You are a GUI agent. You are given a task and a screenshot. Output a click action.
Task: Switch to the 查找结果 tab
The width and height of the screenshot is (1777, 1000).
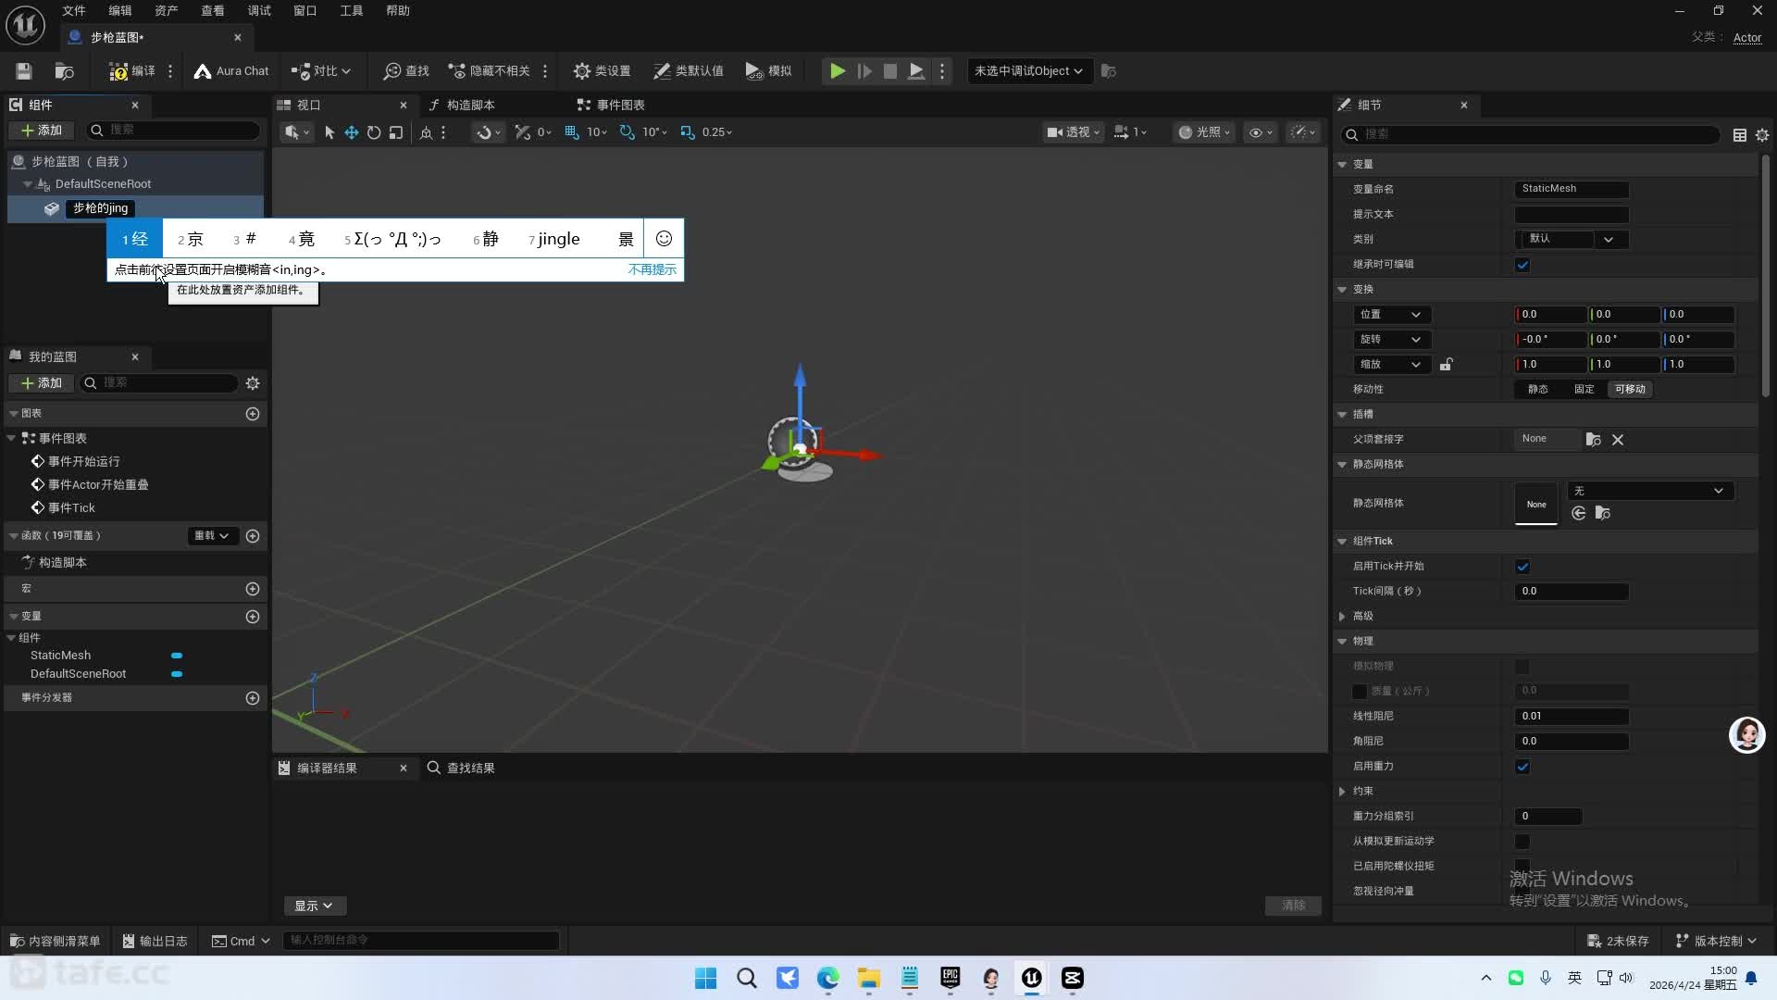(461, 769)
